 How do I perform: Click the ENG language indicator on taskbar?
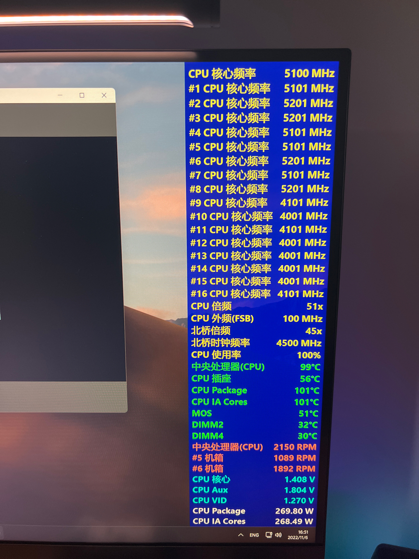tap(254, 535)
